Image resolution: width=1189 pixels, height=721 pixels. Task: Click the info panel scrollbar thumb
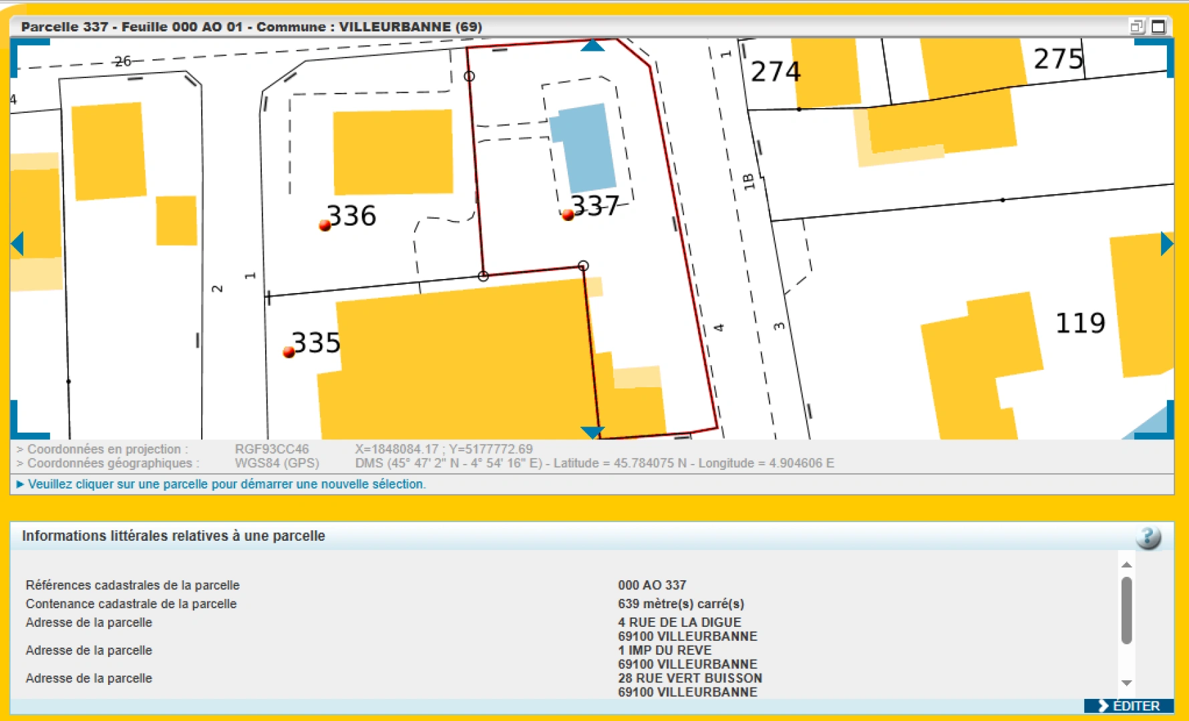pyautogui.click(x=1127, y=610)
